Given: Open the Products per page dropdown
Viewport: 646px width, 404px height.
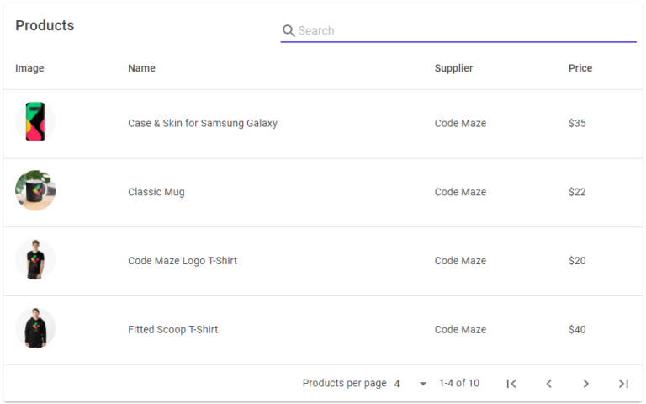Looking at the screenshot, I should pos(410,384).
